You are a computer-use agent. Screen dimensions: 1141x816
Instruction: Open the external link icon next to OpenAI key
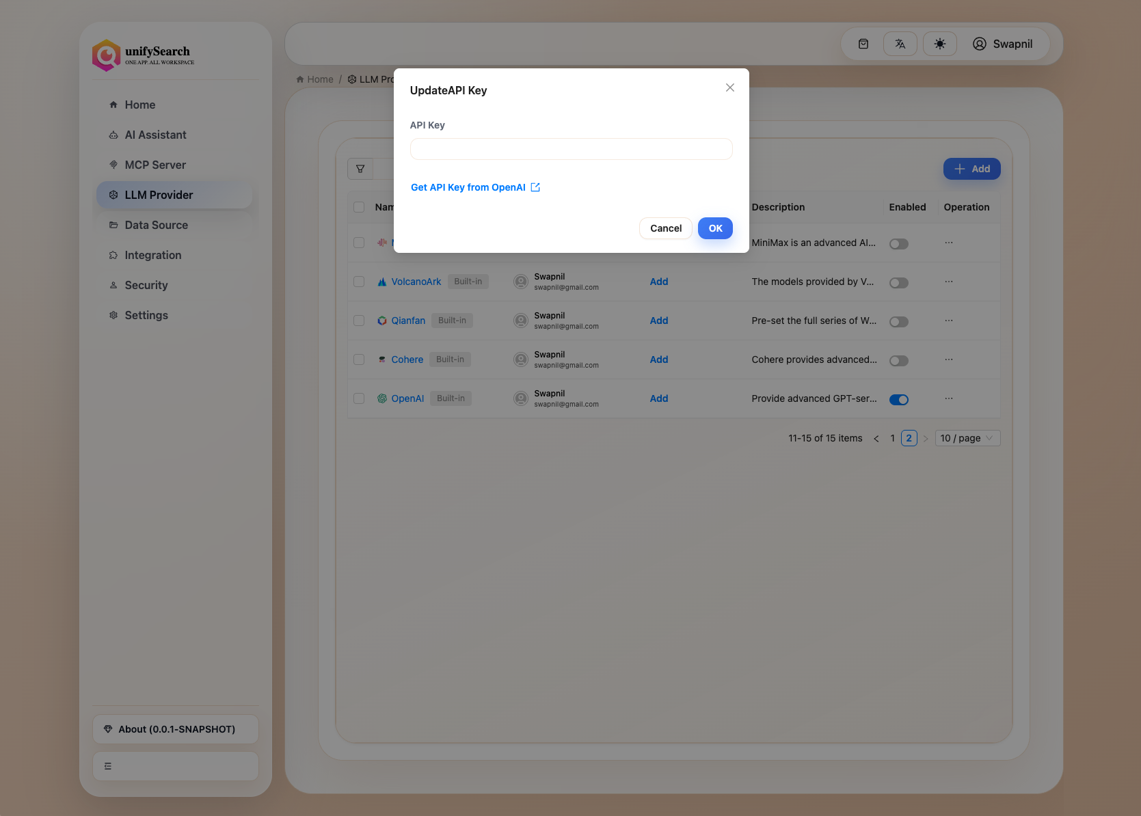tap(535, 187)
